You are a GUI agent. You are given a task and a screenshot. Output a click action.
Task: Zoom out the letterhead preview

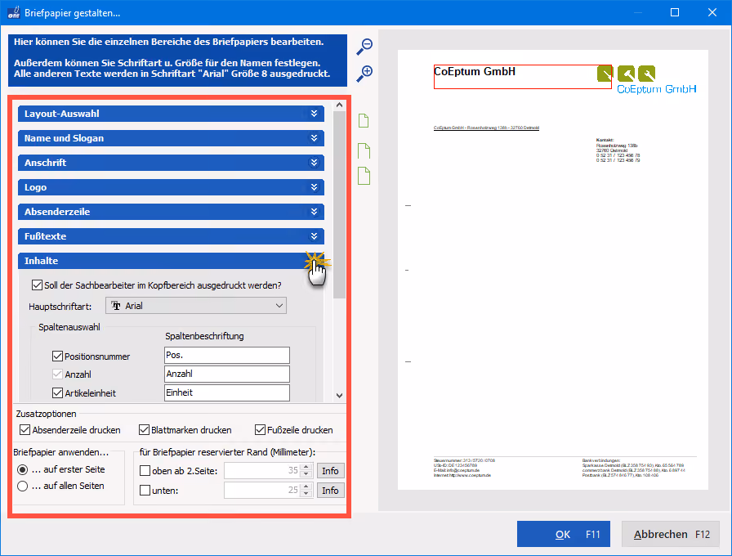click(364, 47)
